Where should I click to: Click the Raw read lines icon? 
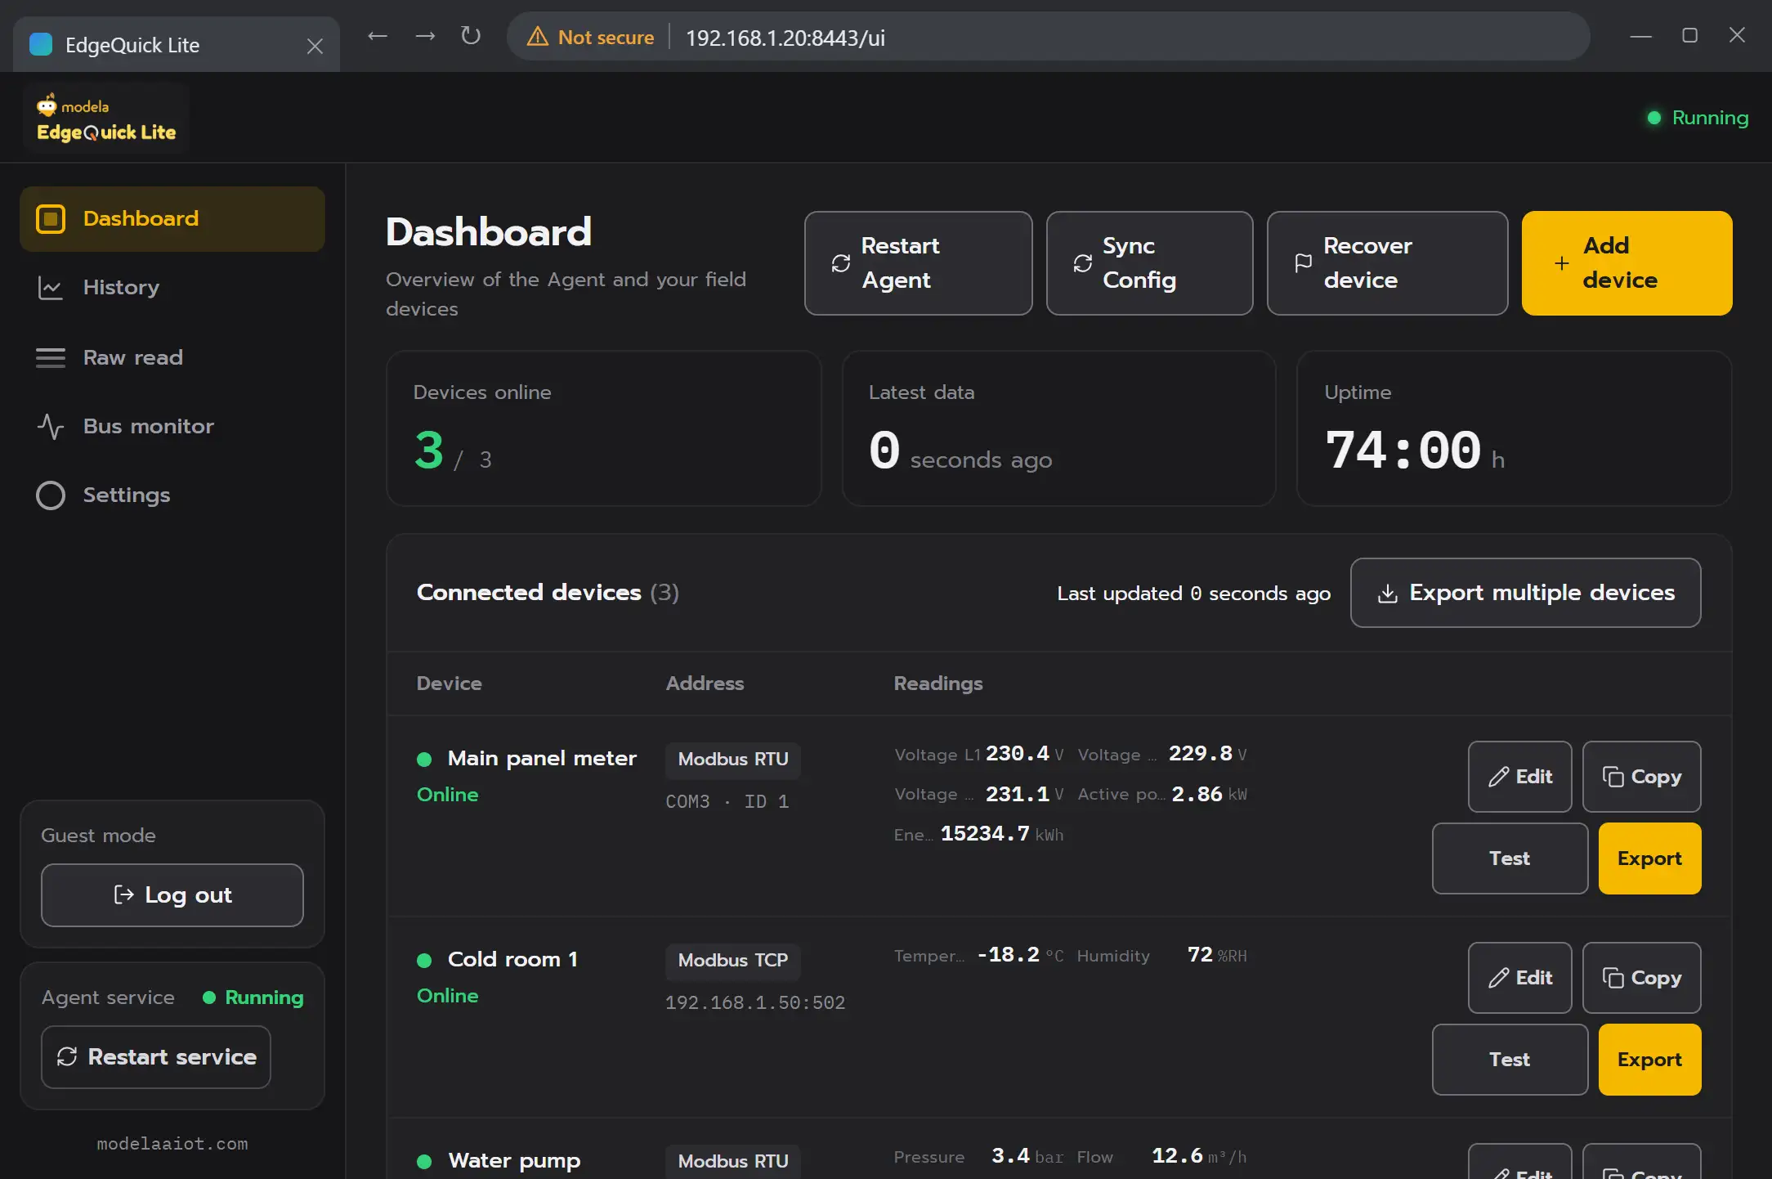pos(51,357)
